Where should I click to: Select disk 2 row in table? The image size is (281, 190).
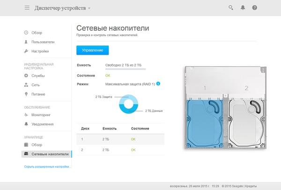120,150
